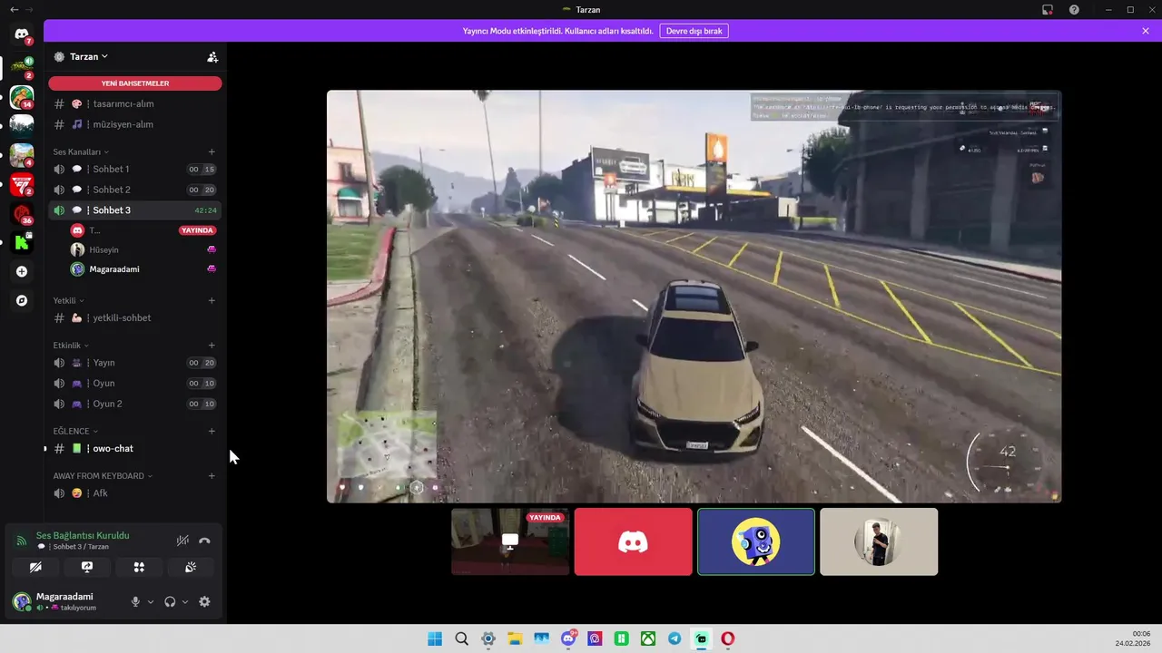Screen dimensions: 1162x653
Task: Open the Tarzan server icon in server list
Action: 22,66
